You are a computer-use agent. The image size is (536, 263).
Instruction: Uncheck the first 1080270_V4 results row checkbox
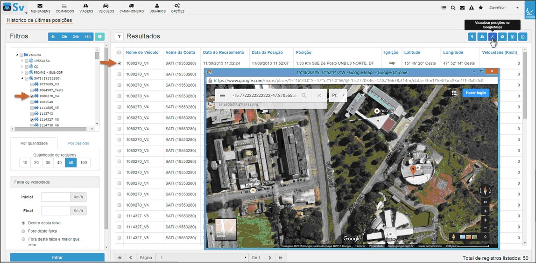pyautogui.click(x=119, y=63)
